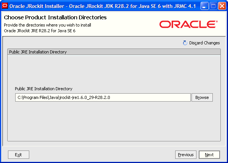Close the installer window
The image size is (228, 163).
pyautogui.click(x=222, y=6)
